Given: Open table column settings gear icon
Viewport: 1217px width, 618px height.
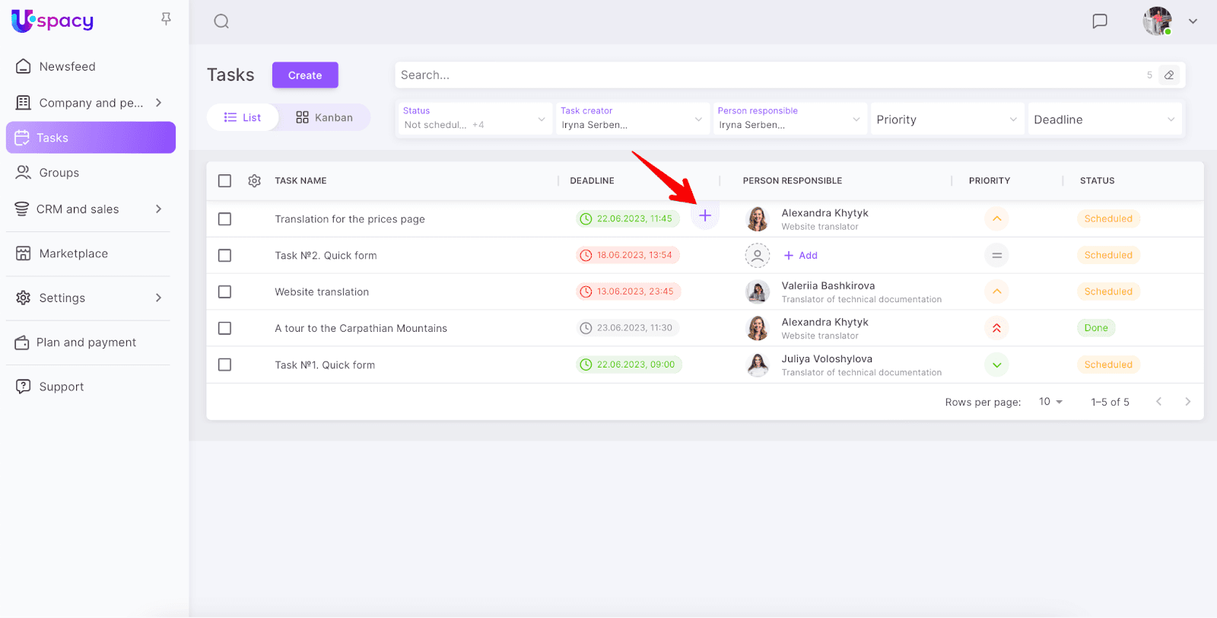Looking at the screenshot, I should click(x=255, y=181).
